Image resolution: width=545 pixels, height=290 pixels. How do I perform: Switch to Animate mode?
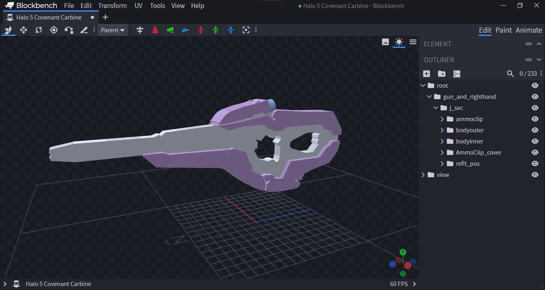click(x=529, y=30)
